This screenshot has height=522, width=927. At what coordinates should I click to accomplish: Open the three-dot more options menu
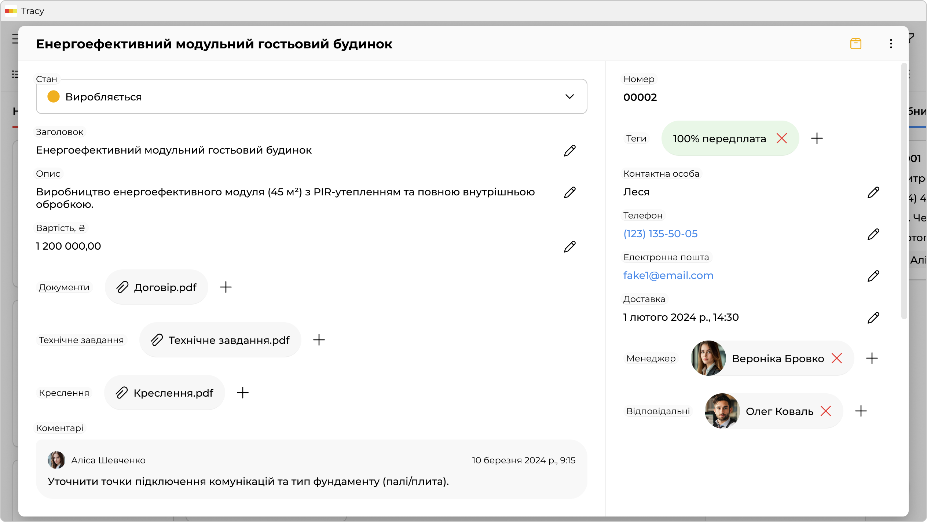point(891,44)
